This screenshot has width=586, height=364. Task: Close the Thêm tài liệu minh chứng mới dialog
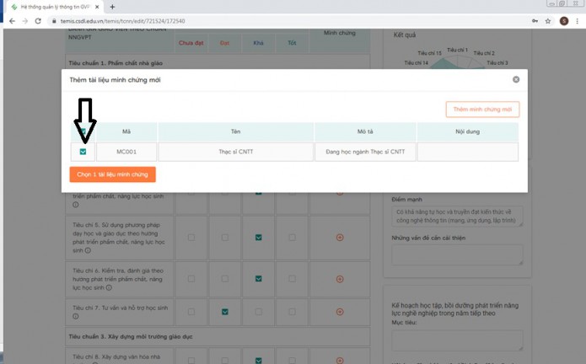516,79
